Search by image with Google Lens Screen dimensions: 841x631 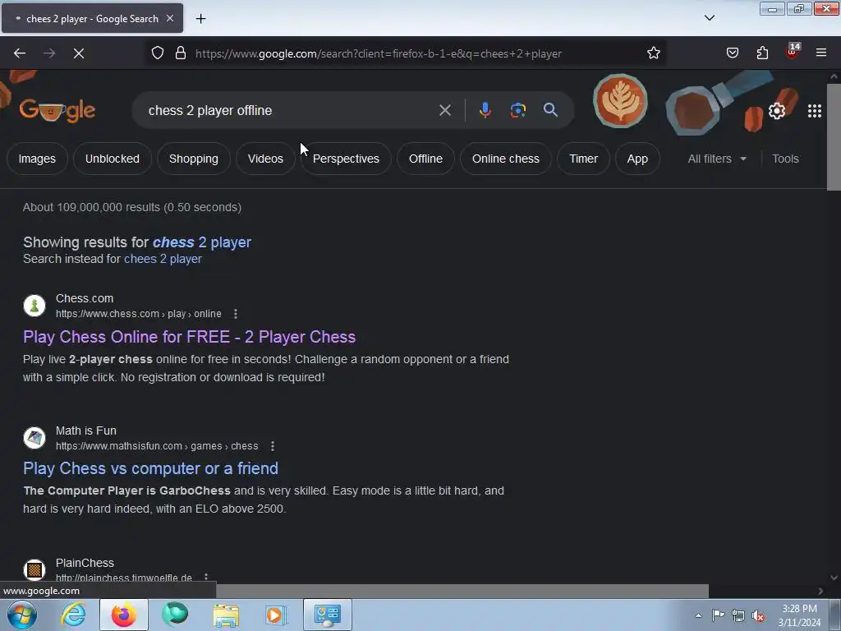point(517,111)
